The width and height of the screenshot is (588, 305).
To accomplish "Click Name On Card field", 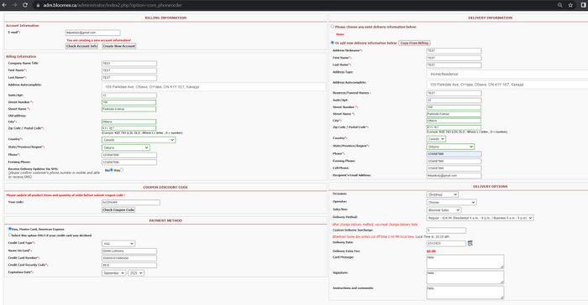I will click(x=129, y=251).
